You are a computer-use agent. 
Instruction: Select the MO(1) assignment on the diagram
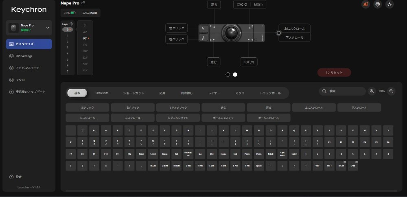tap(258, 4)
